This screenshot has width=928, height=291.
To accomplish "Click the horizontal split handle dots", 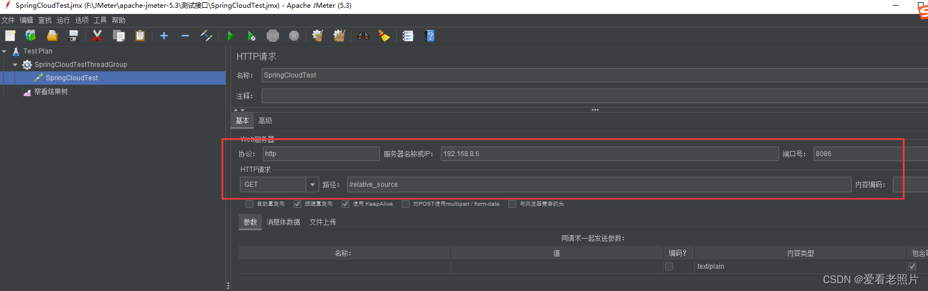I will click(x=595, y=110).
